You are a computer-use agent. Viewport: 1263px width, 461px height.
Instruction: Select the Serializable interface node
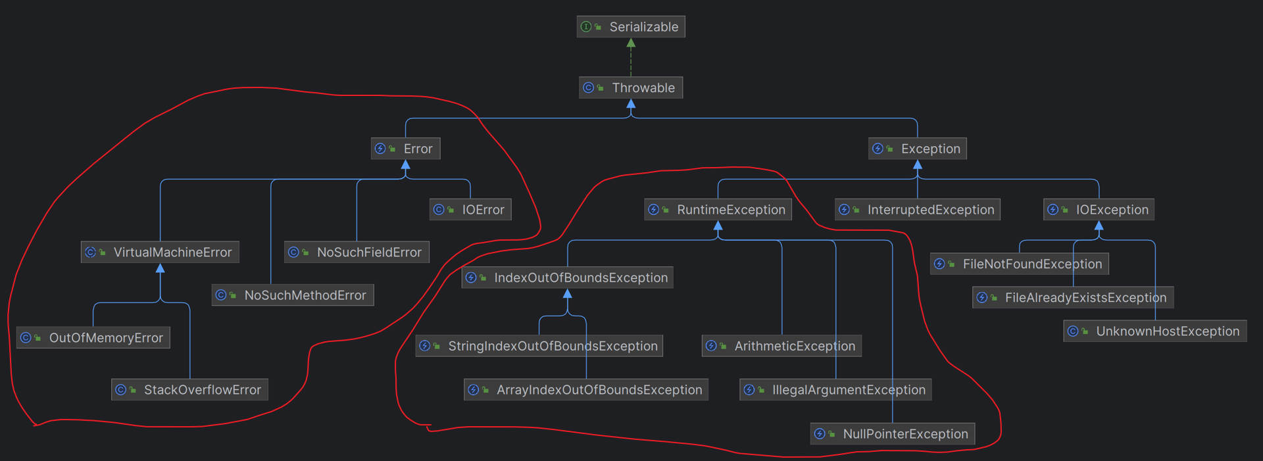point(631,27)
